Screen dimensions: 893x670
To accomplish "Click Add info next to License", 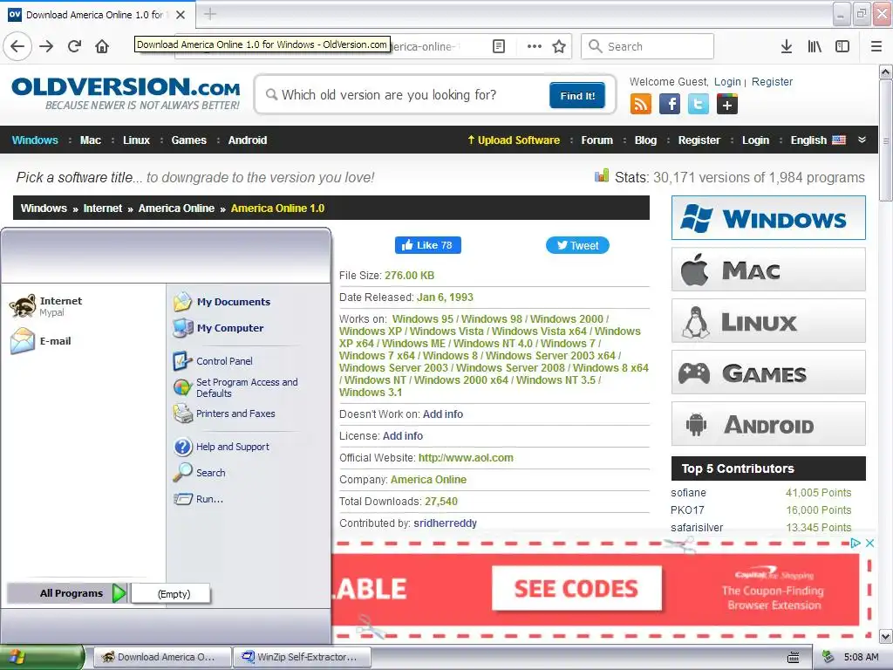I will click(x=403, y=436).
